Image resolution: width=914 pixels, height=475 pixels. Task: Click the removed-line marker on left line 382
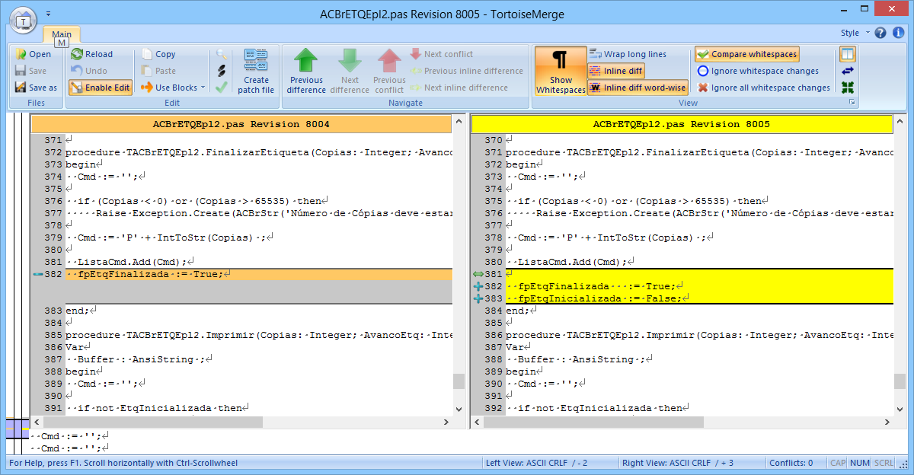tap(38, 274)
